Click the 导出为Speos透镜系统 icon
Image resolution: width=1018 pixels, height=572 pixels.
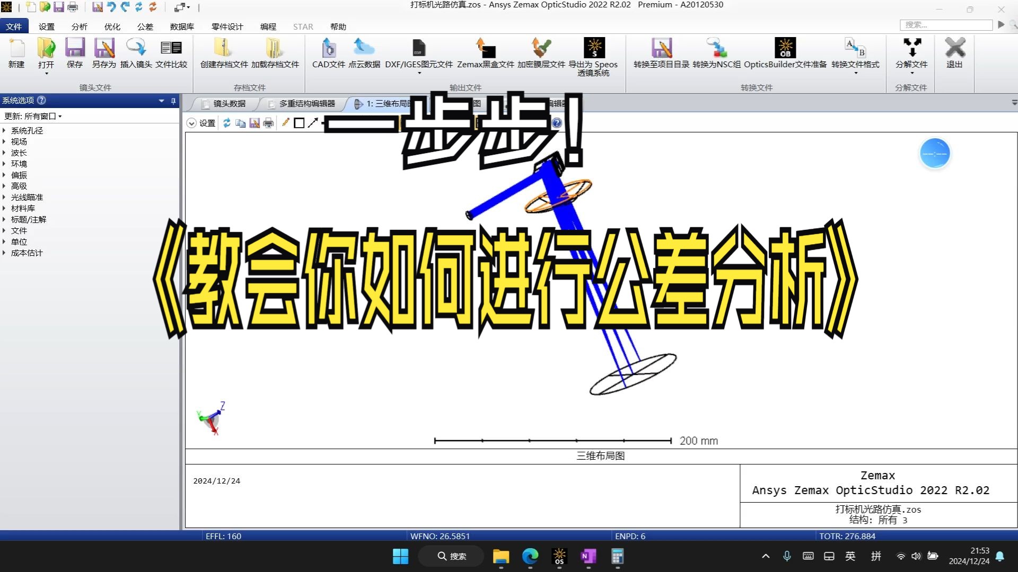pos(595,56)
